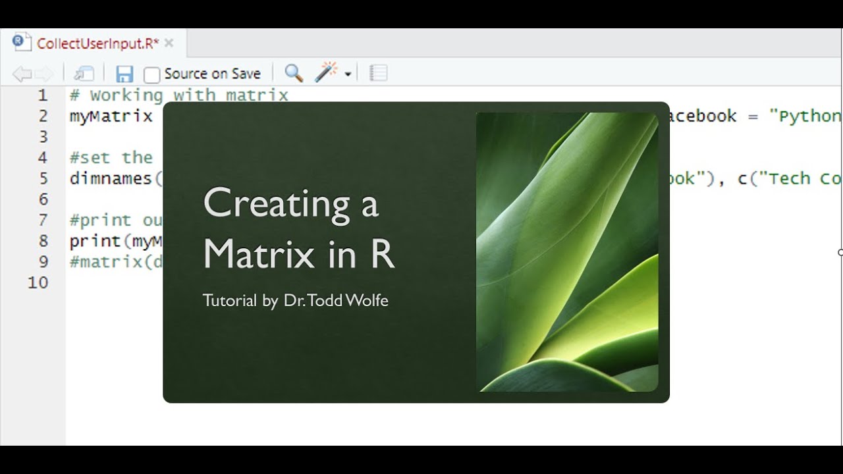Expand code tools dropdown arrow

point(348,74)
